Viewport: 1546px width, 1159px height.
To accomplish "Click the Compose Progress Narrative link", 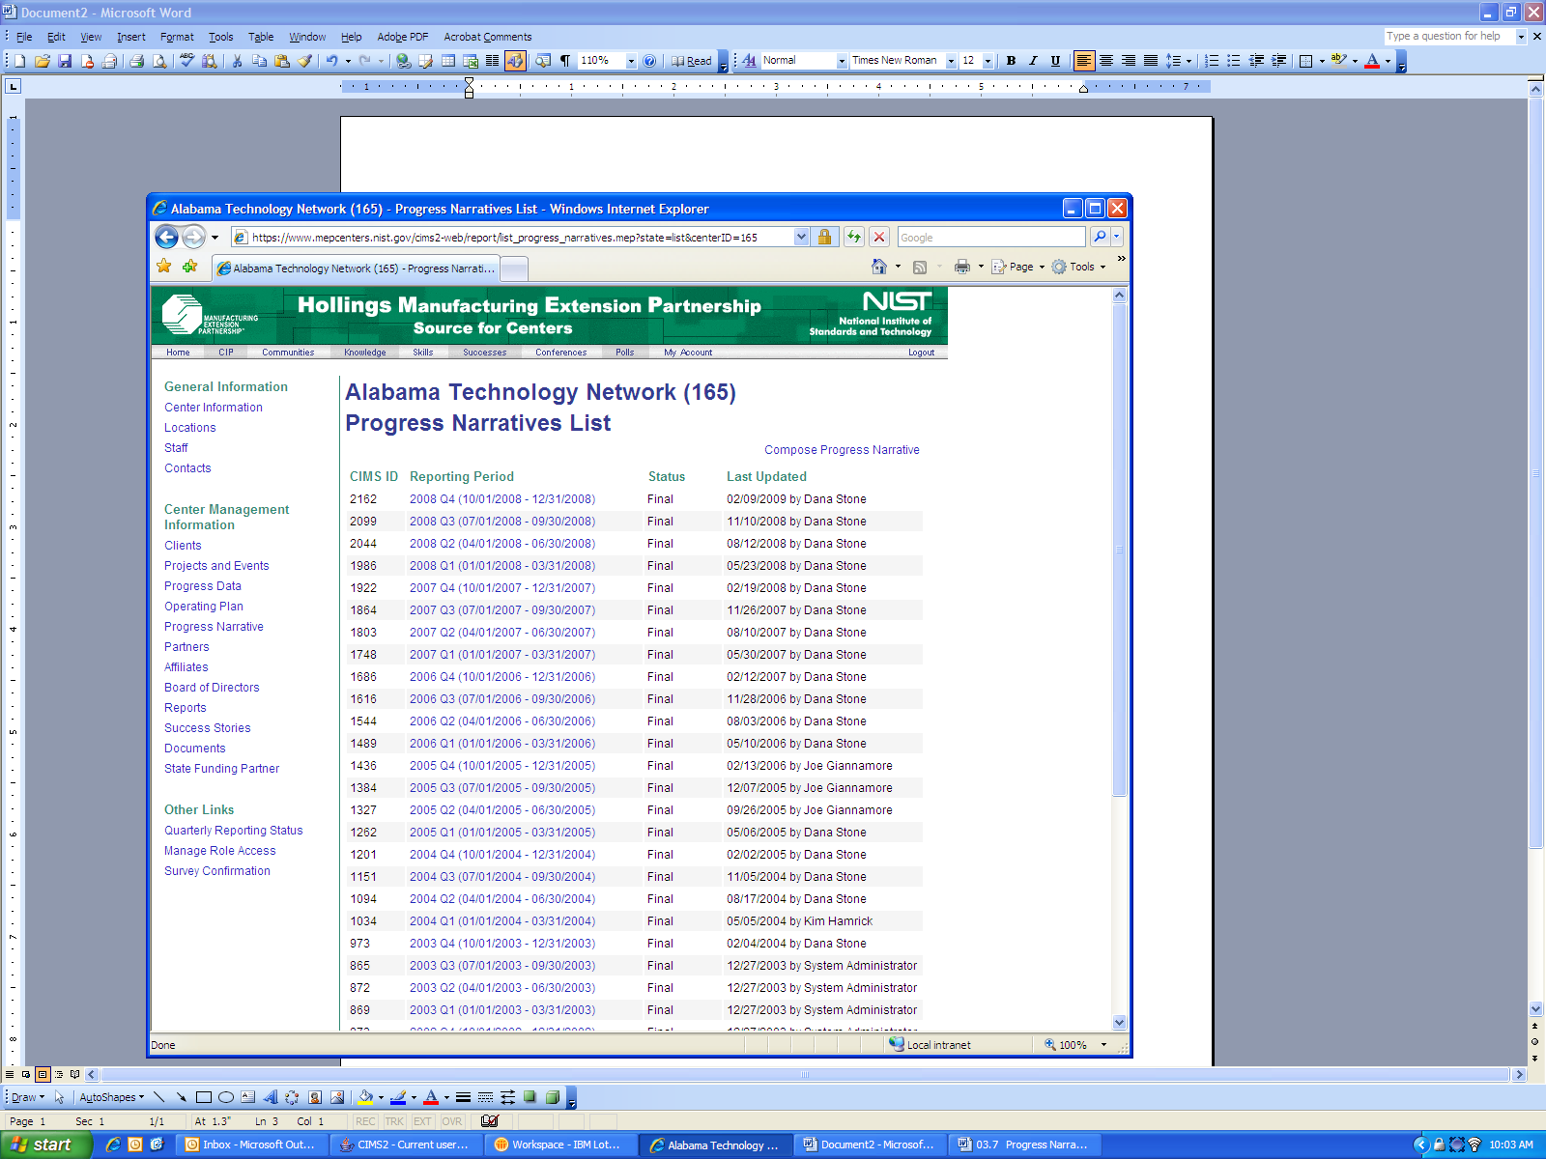I will coord(842,450).
